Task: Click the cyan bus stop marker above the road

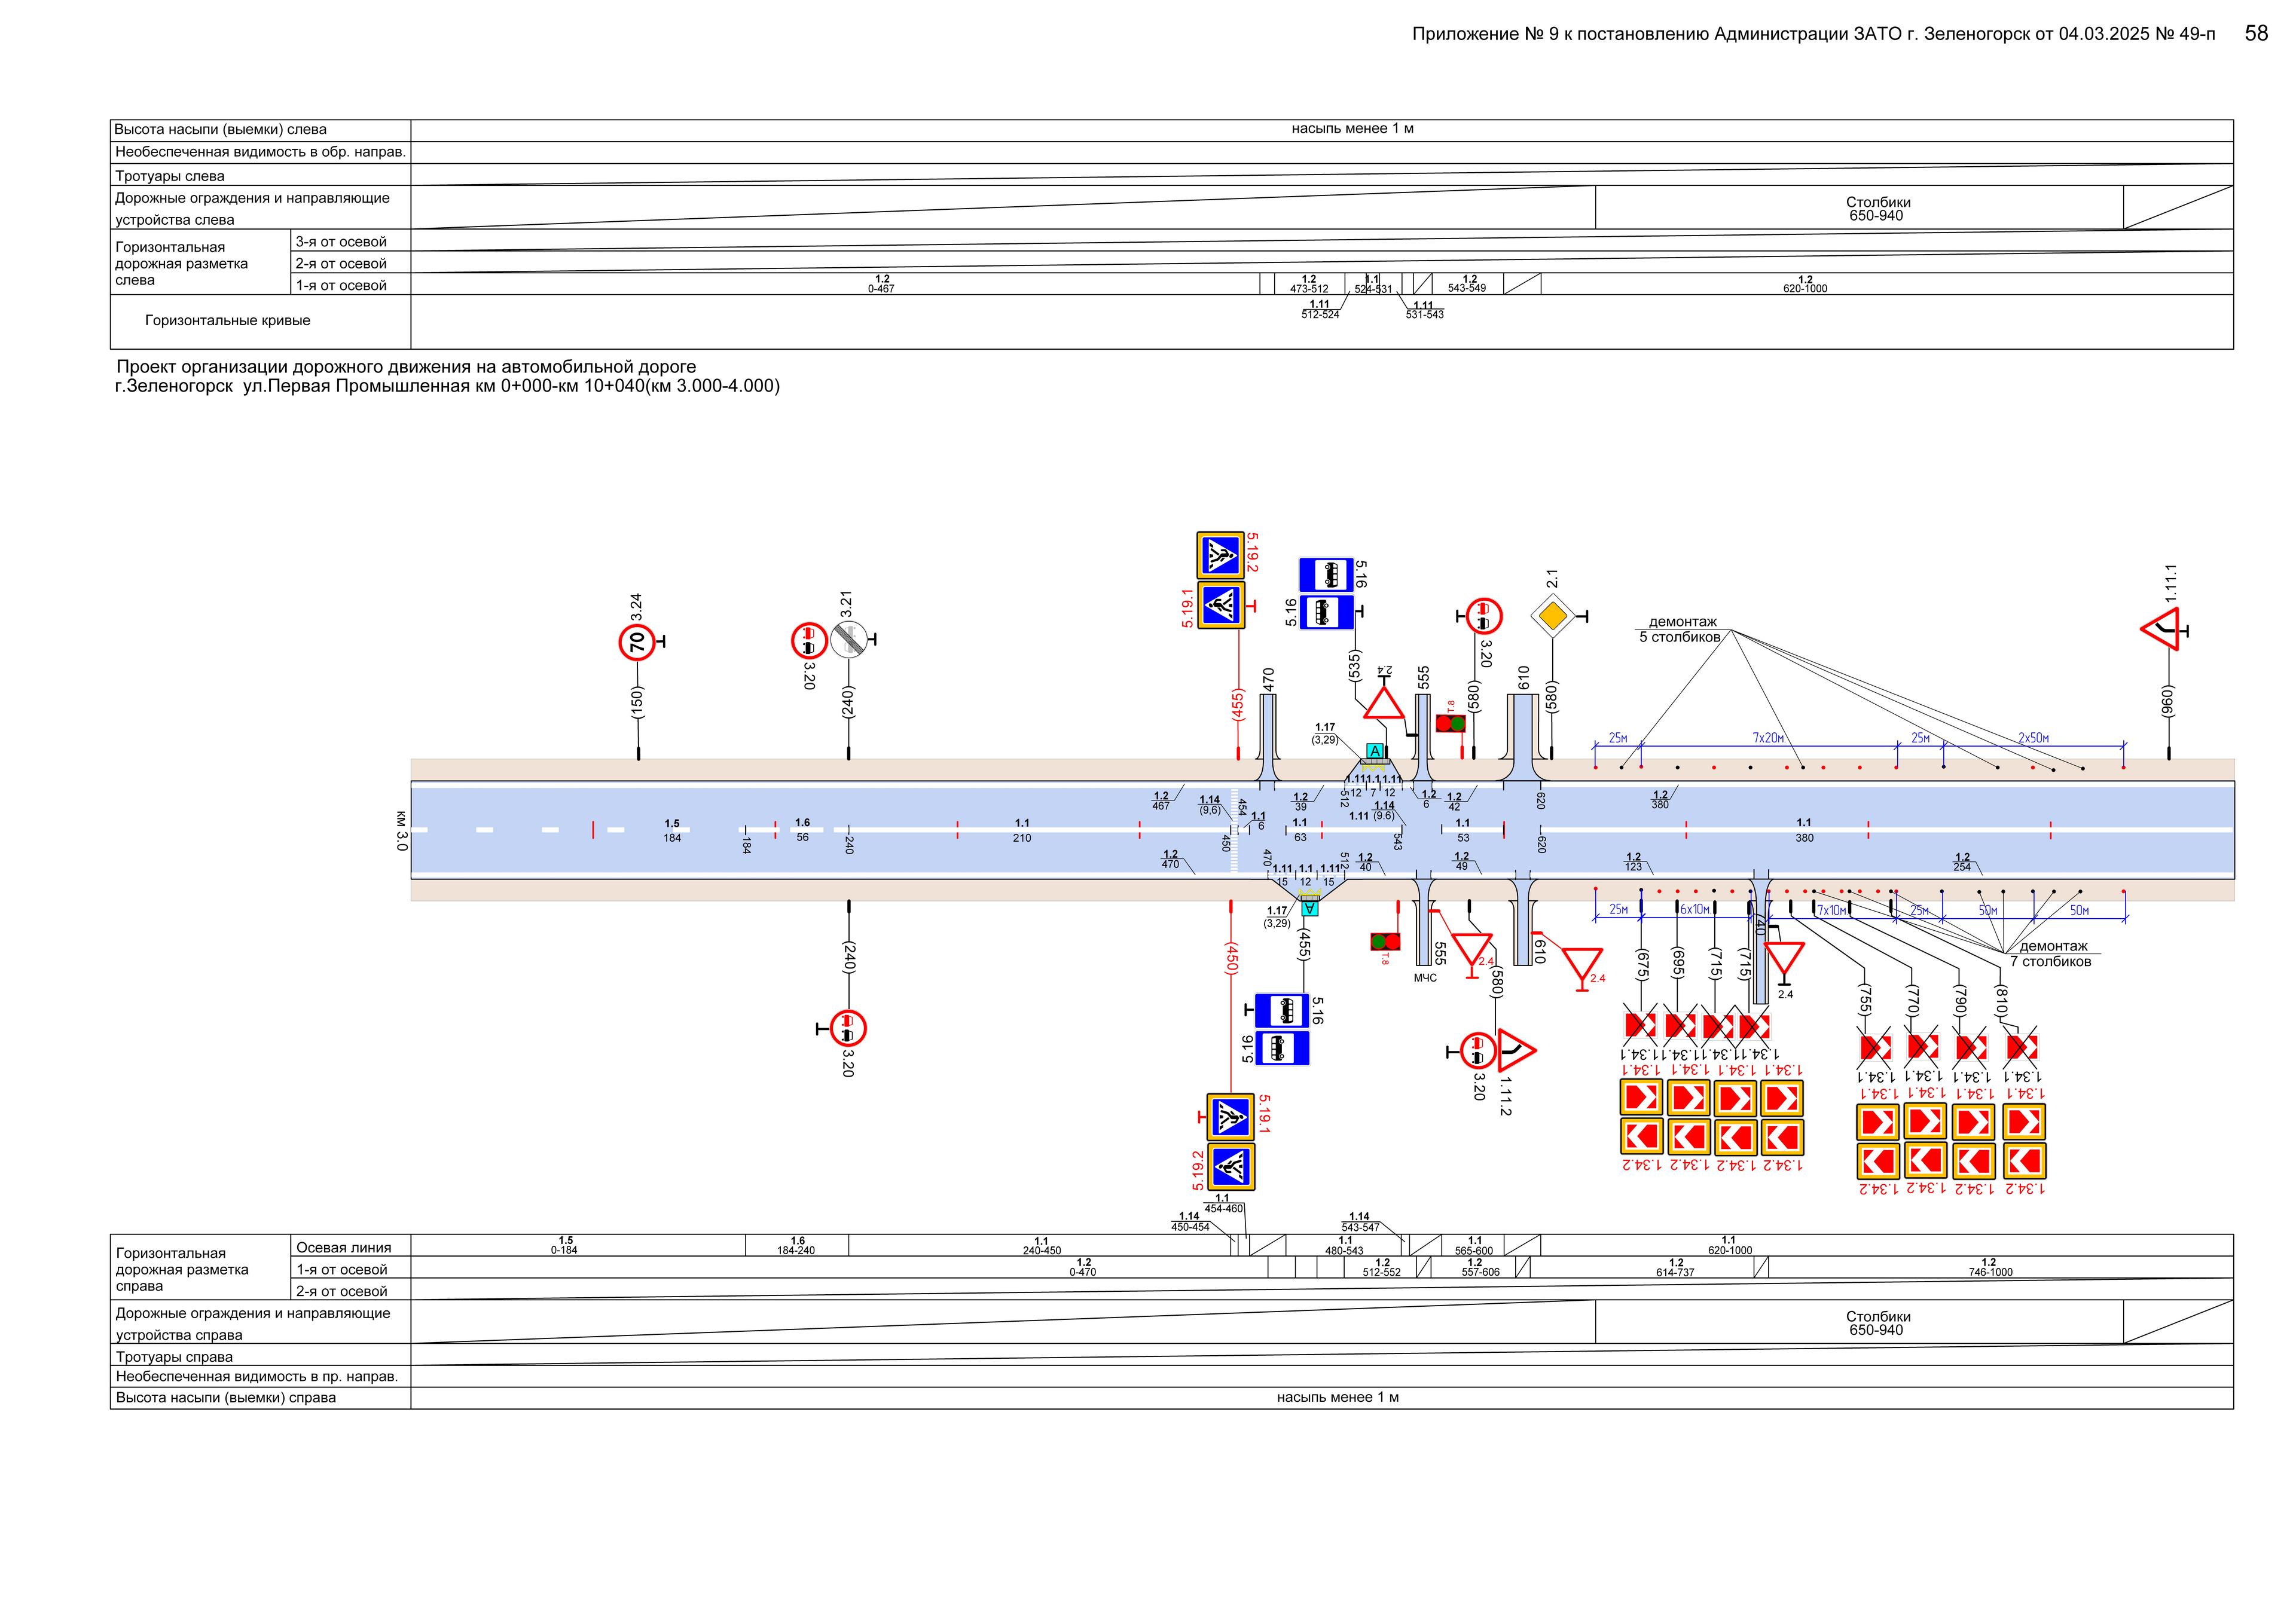Action: pos(1375,751)
